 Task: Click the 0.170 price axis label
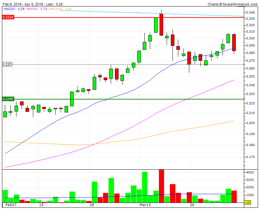(250, 157)
